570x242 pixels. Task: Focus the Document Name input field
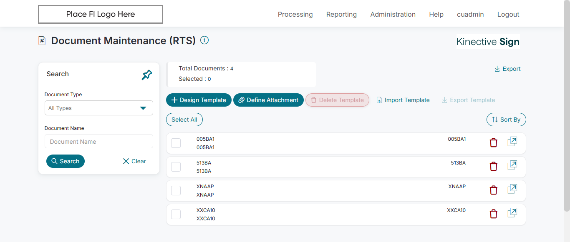pos(99,142)
